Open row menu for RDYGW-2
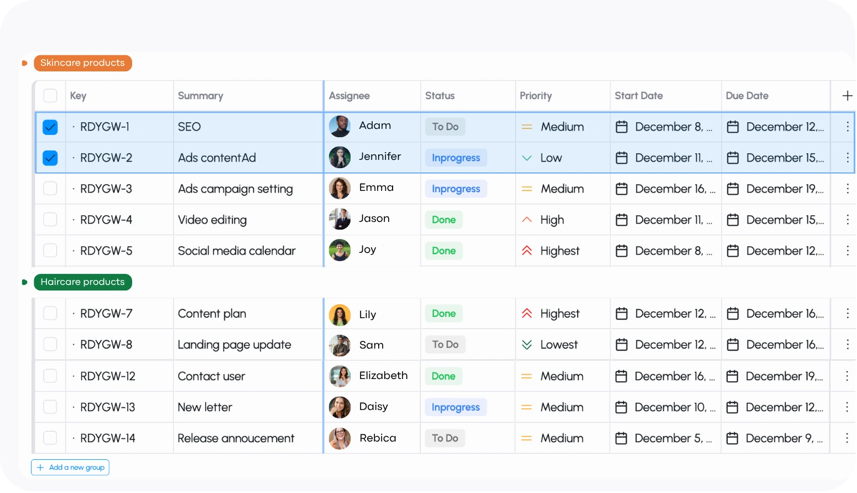Viewport: 857px width, 493px height. click(x=847, y=158)
